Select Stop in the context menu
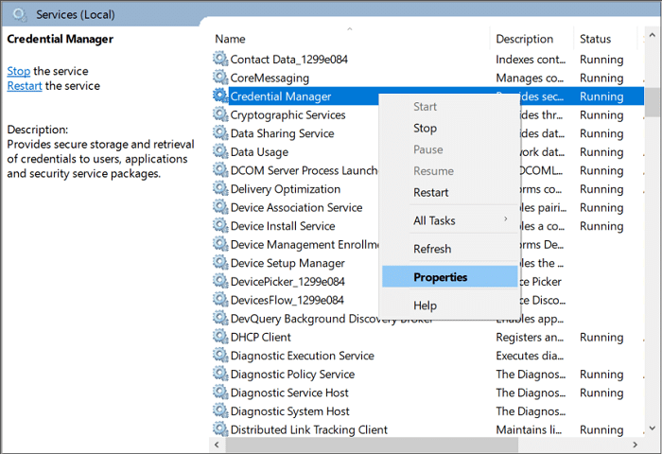Image resolution: width=662 pixels, height=454 pixels. 426,128
